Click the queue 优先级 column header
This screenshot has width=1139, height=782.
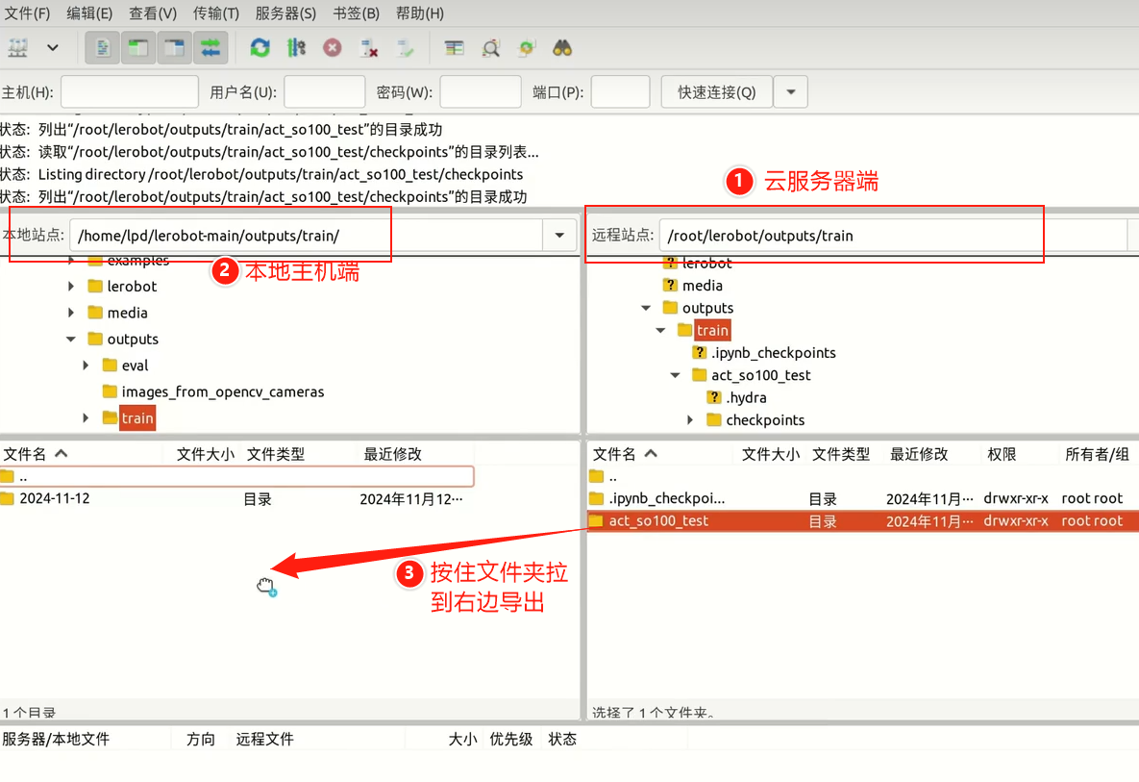(x=510, y=739)
